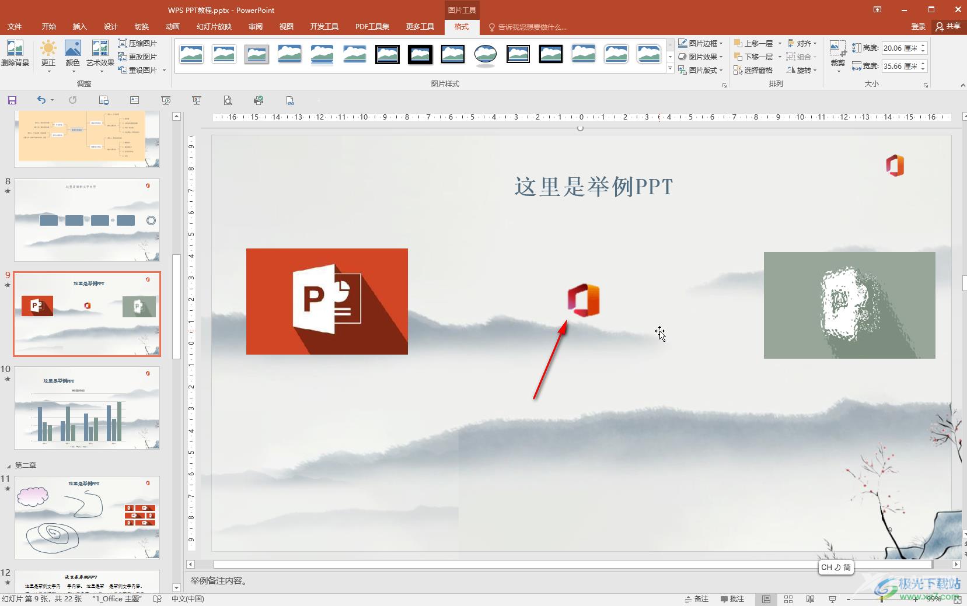Click the slide title 这里是举例PPT
Viewport: 967px width, 606px height.
click(x=594, y=187)
